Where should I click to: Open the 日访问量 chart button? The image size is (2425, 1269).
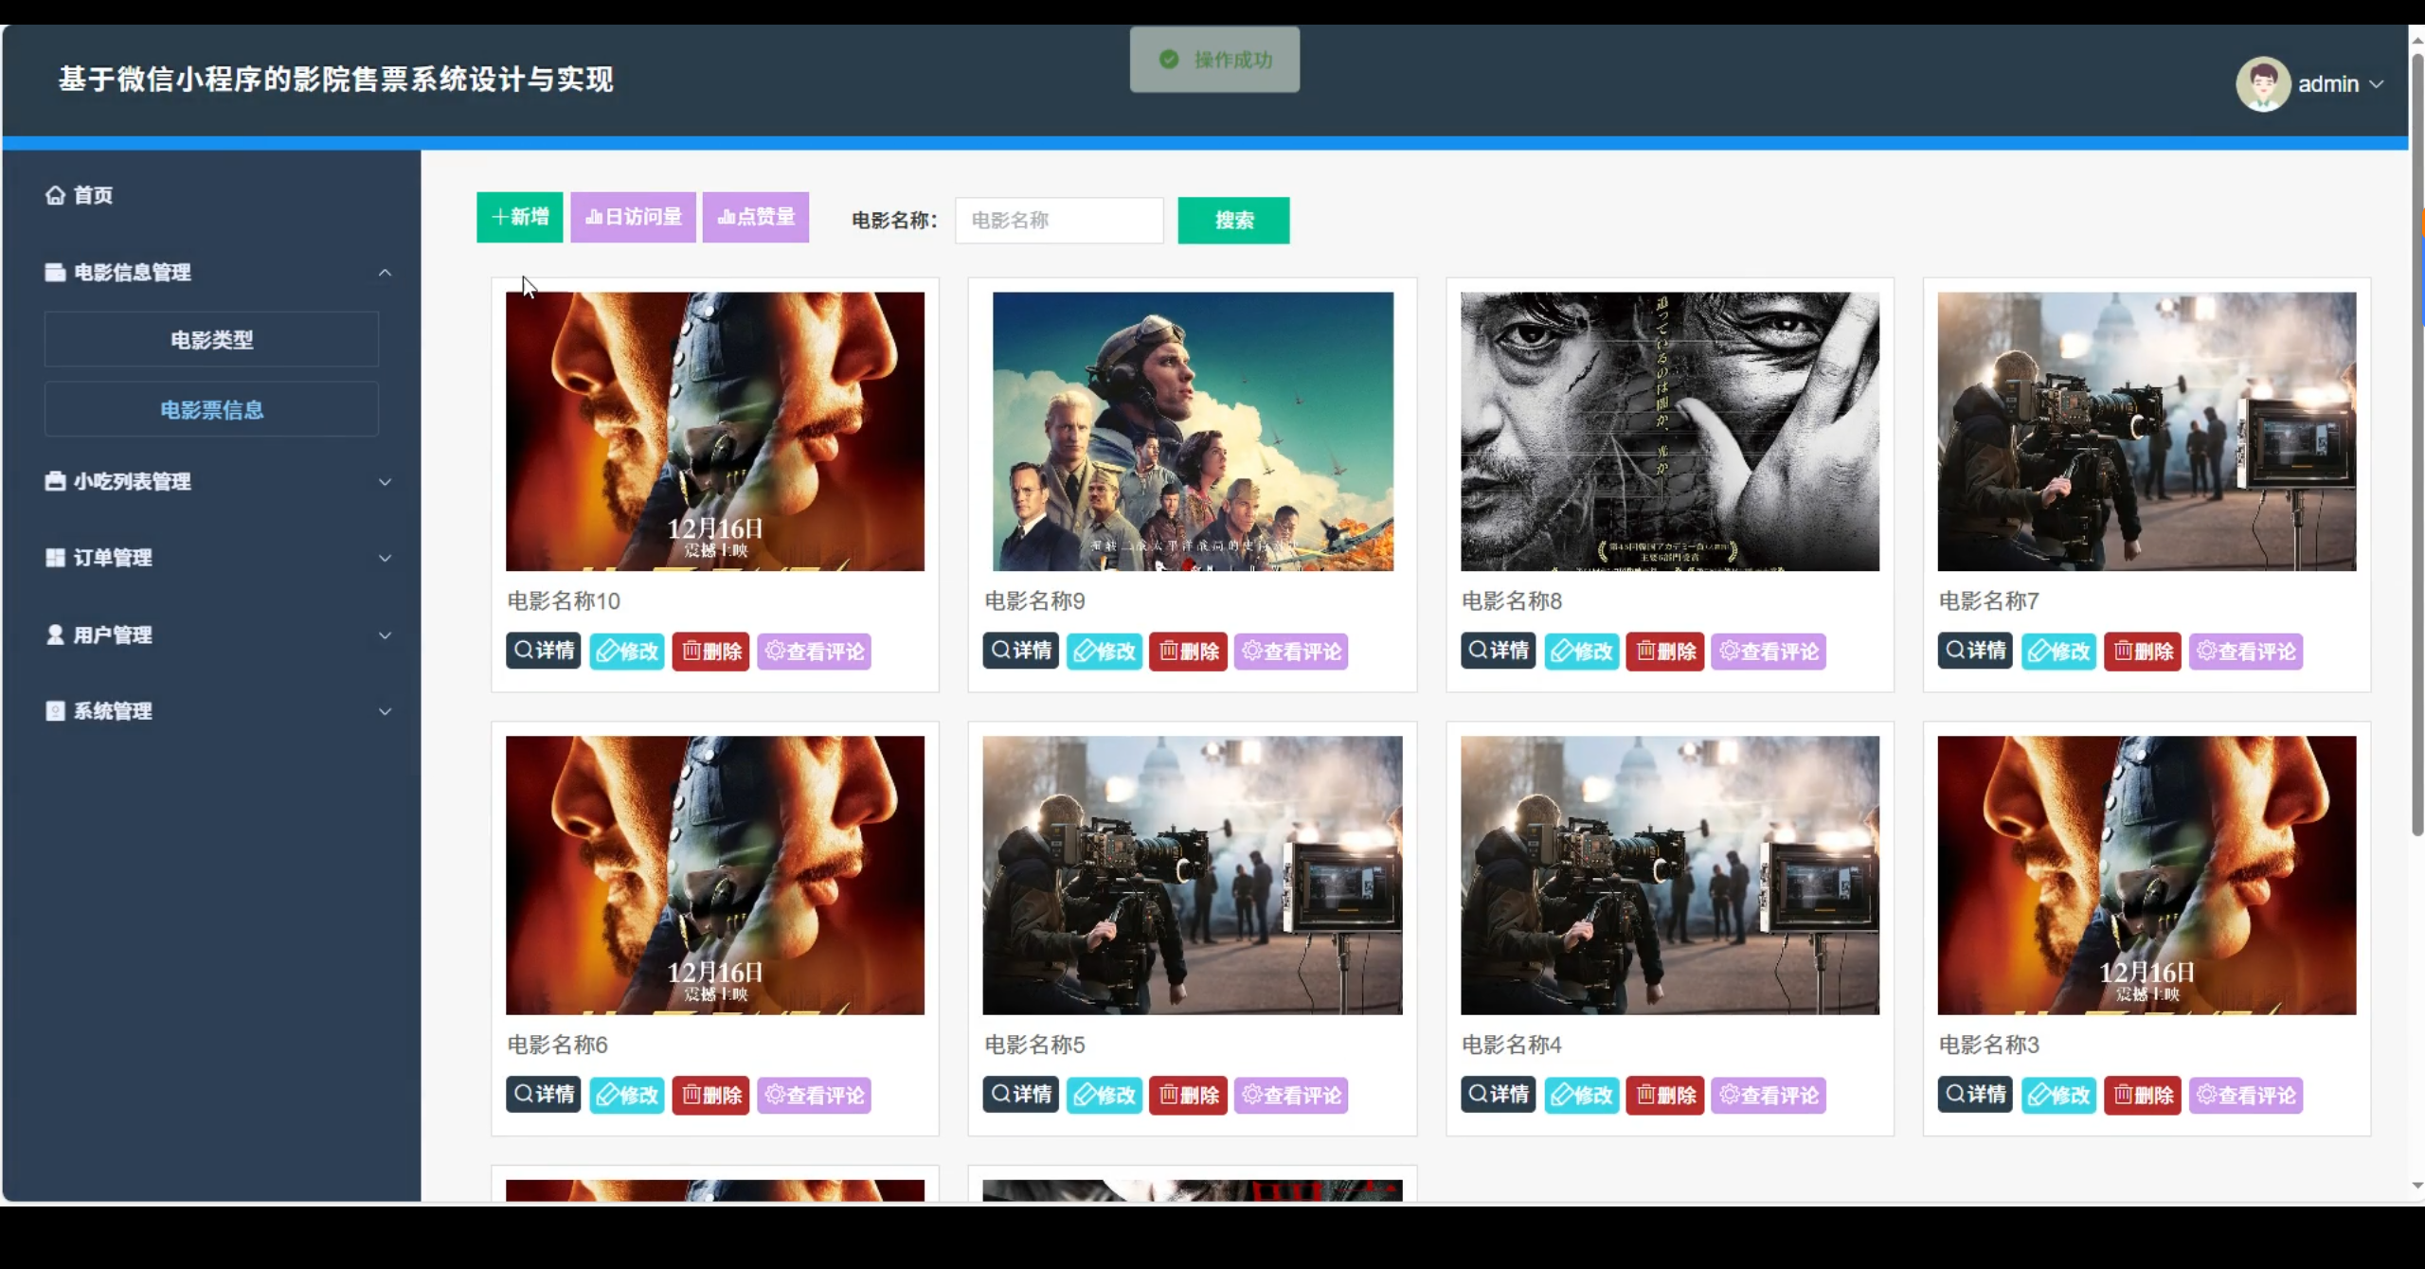pyautogui.click(x=633, y=217)
